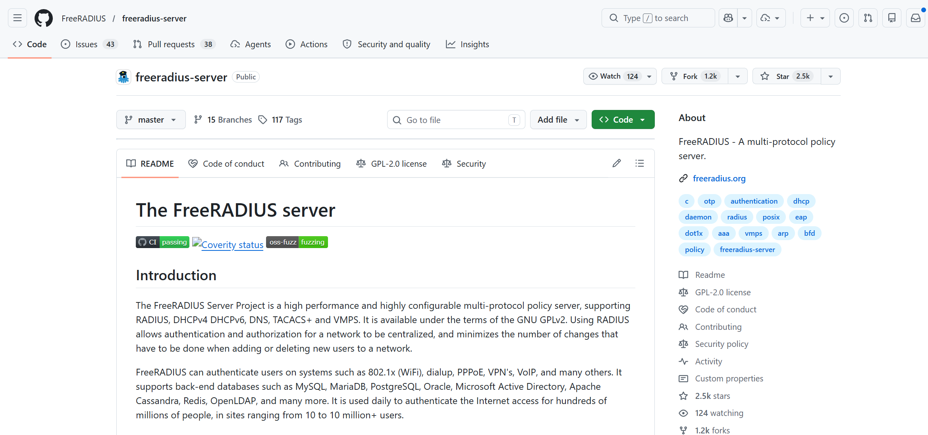Image resolution: width=928 pixels, height=435 pixels.
Task: Click the CI passing badge
Action: pos(162,242)
